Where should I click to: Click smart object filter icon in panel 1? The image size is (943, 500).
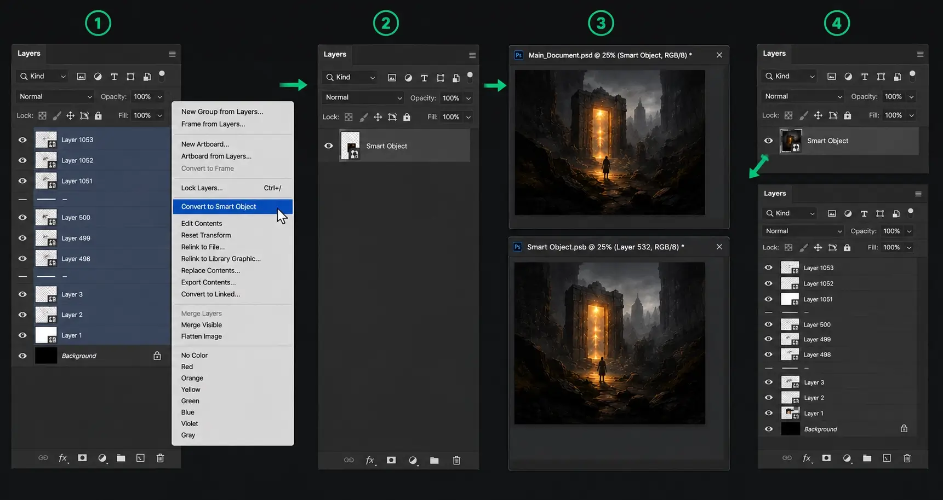click(x=147, y=77)
